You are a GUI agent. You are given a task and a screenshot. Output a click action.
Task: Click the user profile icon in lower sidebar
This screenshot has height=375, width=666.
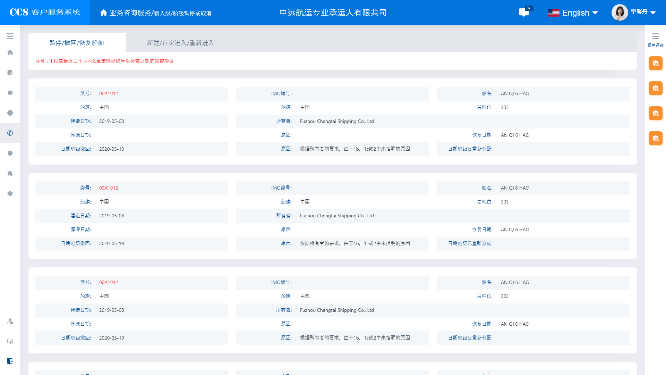10,321
